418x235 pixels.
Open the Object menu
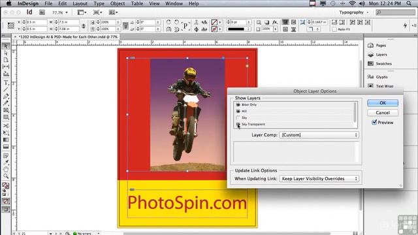pos(118,3)
